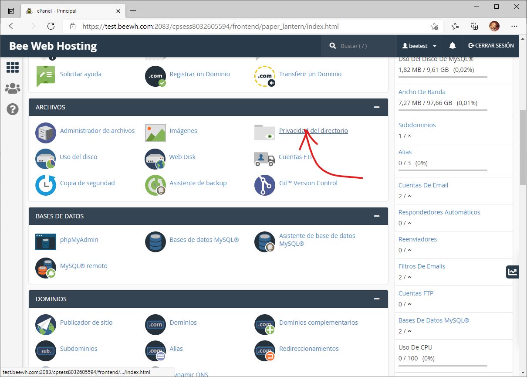Screen dimensions: 527x377
Task: Click the Asistente de backup icon
Action: pos(155,185)
